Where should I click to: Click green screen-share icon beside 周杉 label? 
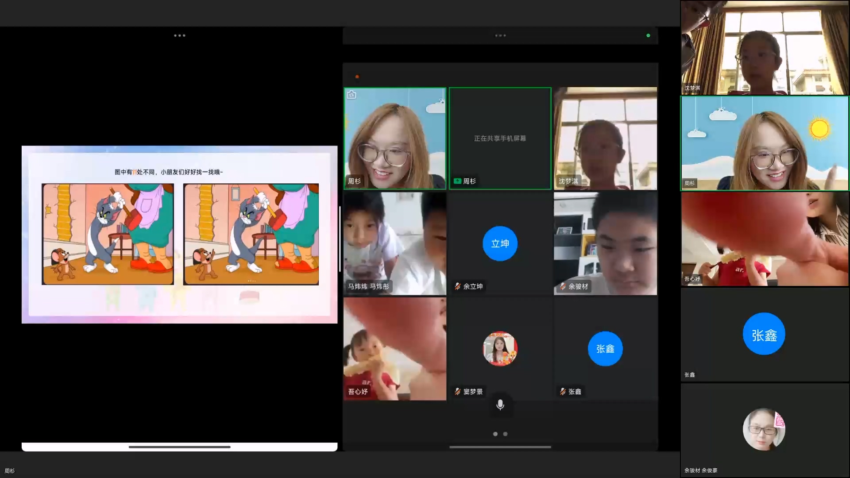[457, 181]
